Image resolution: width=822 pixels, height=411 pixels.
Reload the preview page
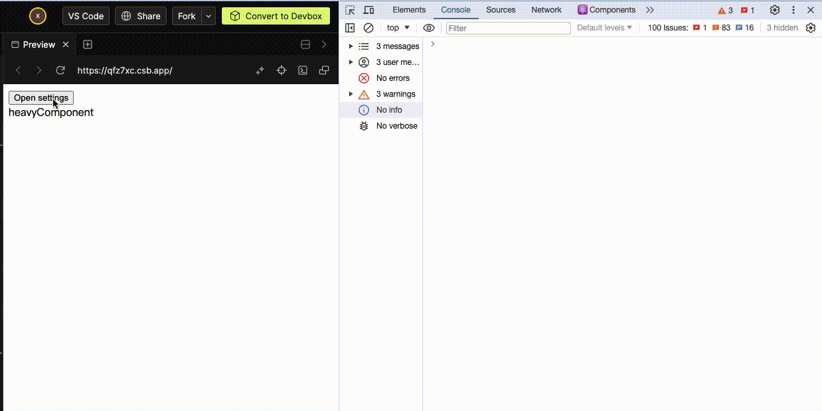pyautogui.click(x=60, y=70)
